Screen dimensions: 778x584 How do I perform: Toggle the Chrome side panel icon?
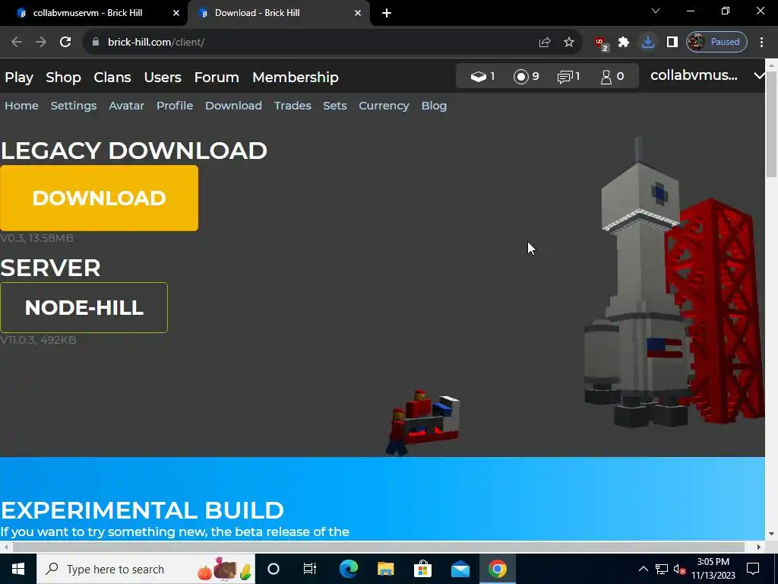pos(672,43)
